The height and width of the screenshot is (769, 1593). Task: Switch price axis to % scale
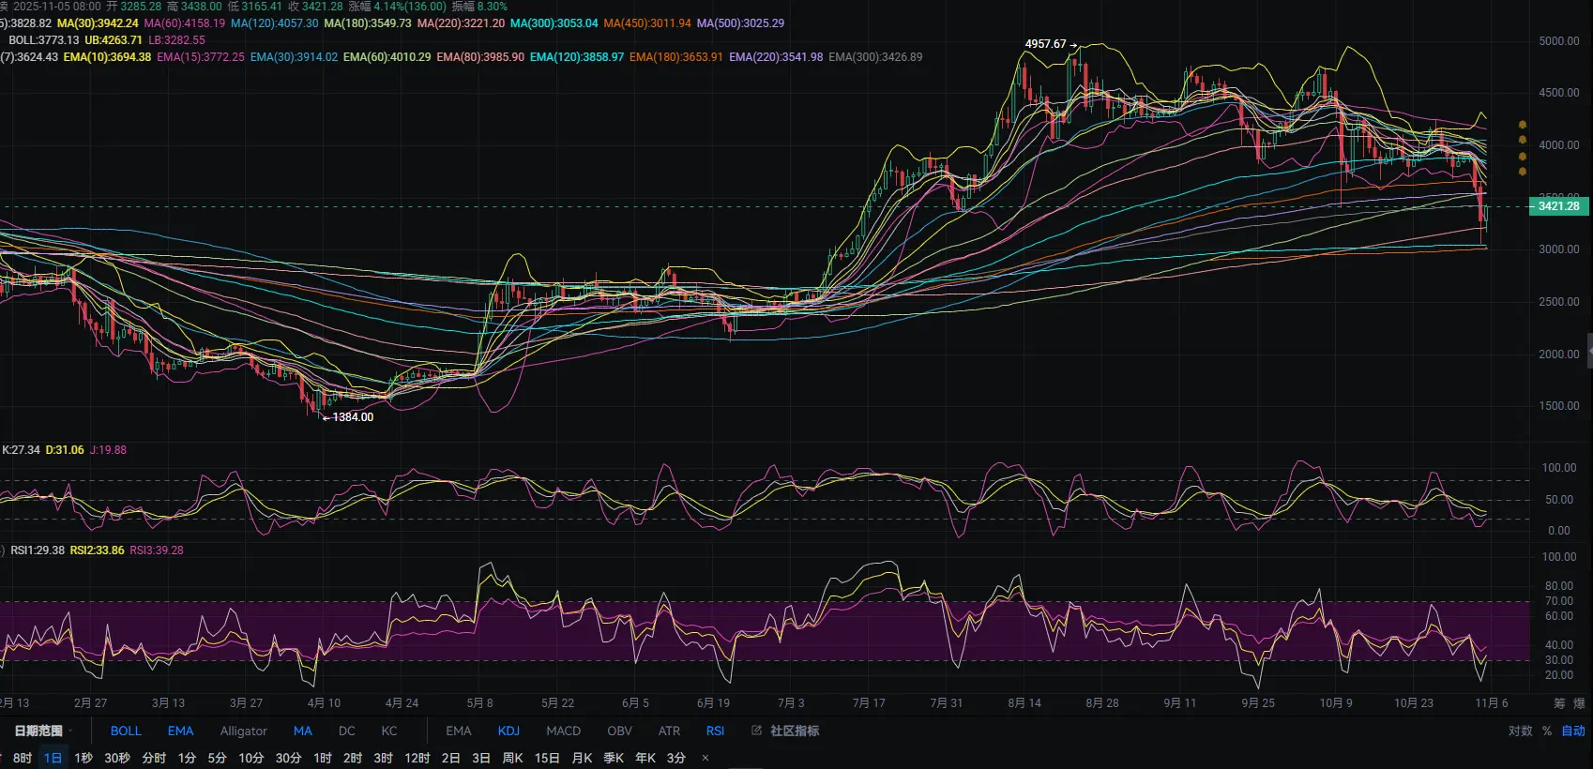coord(1547,731)
